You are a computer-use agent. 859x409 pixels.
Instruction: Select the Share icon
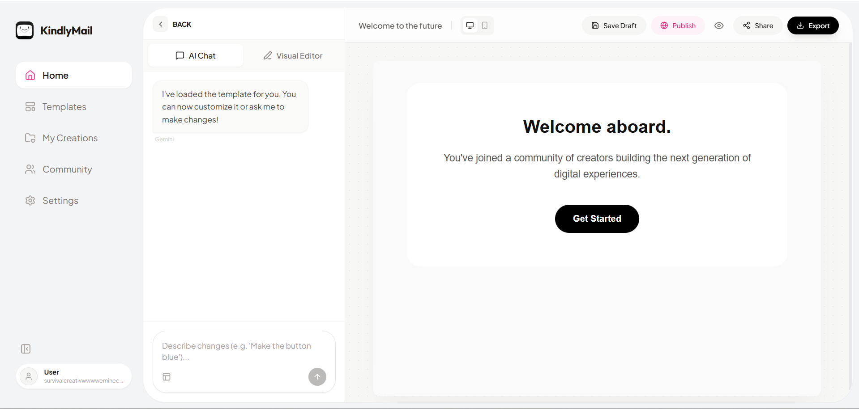(x=746, y=25)
